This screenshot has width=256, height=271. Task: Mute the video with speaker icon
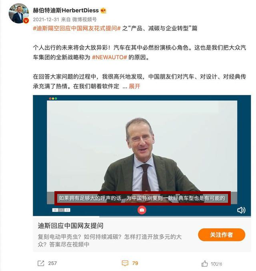[x=241, y=210]
